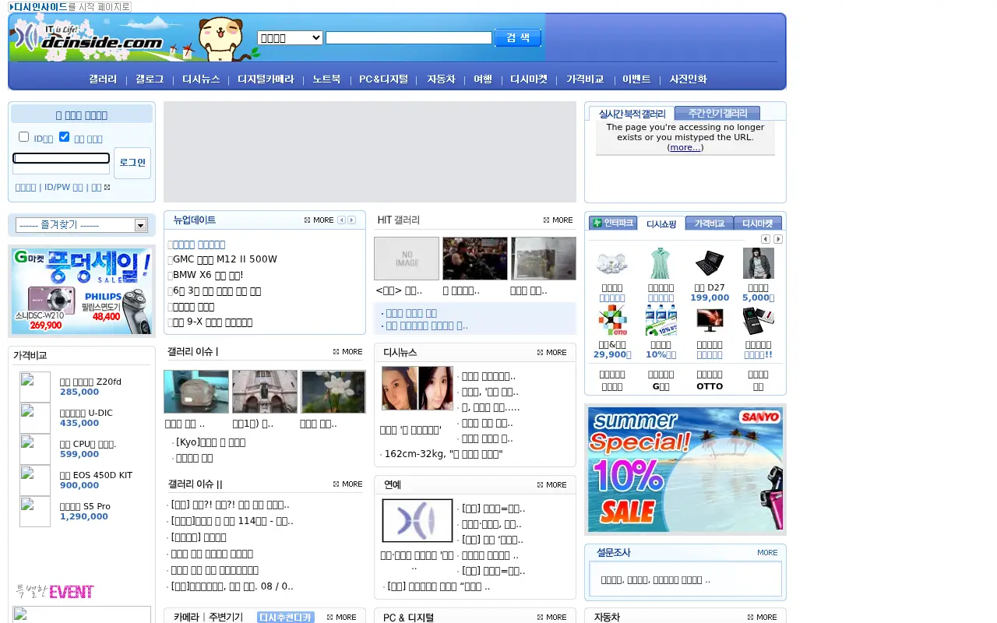Open the NO IMAGE thumbnail in HIT 갤러리
This screenshot has height=623, width=997.
point(407,259)
